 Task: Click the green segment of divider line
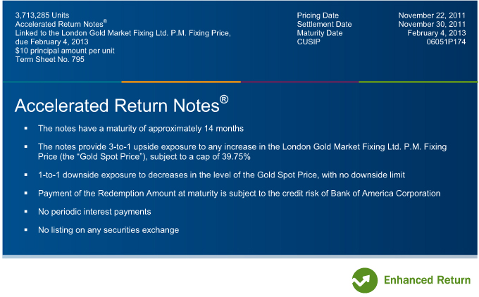(x=418, y=82)
